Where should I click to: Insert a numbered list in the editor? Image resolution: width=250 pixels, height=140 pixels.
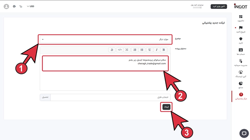coord(135,49)
